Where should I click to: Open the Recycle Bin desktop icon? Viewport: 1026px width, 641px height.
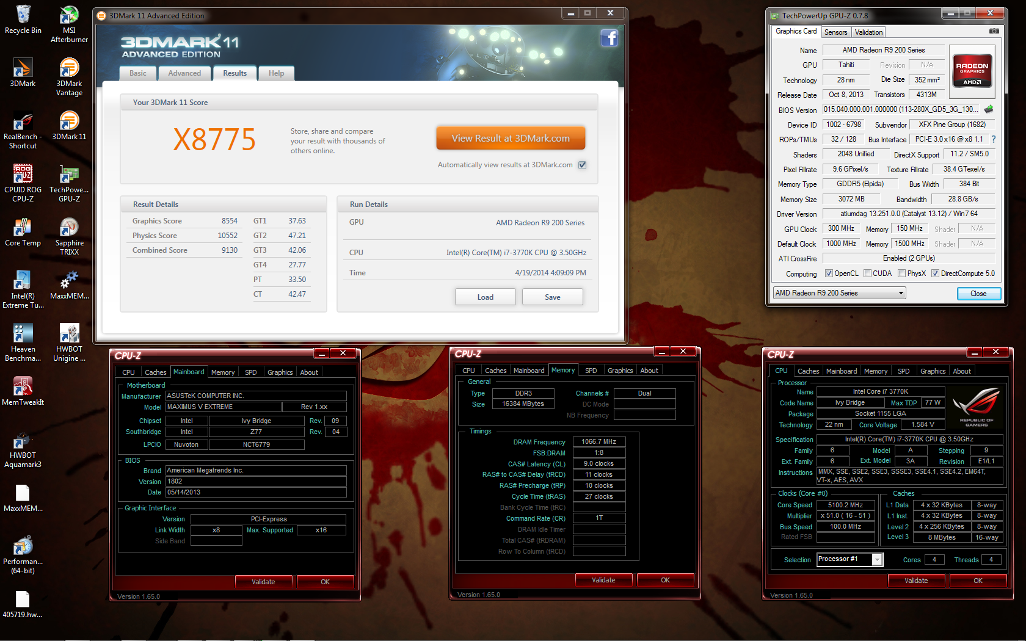23,20
